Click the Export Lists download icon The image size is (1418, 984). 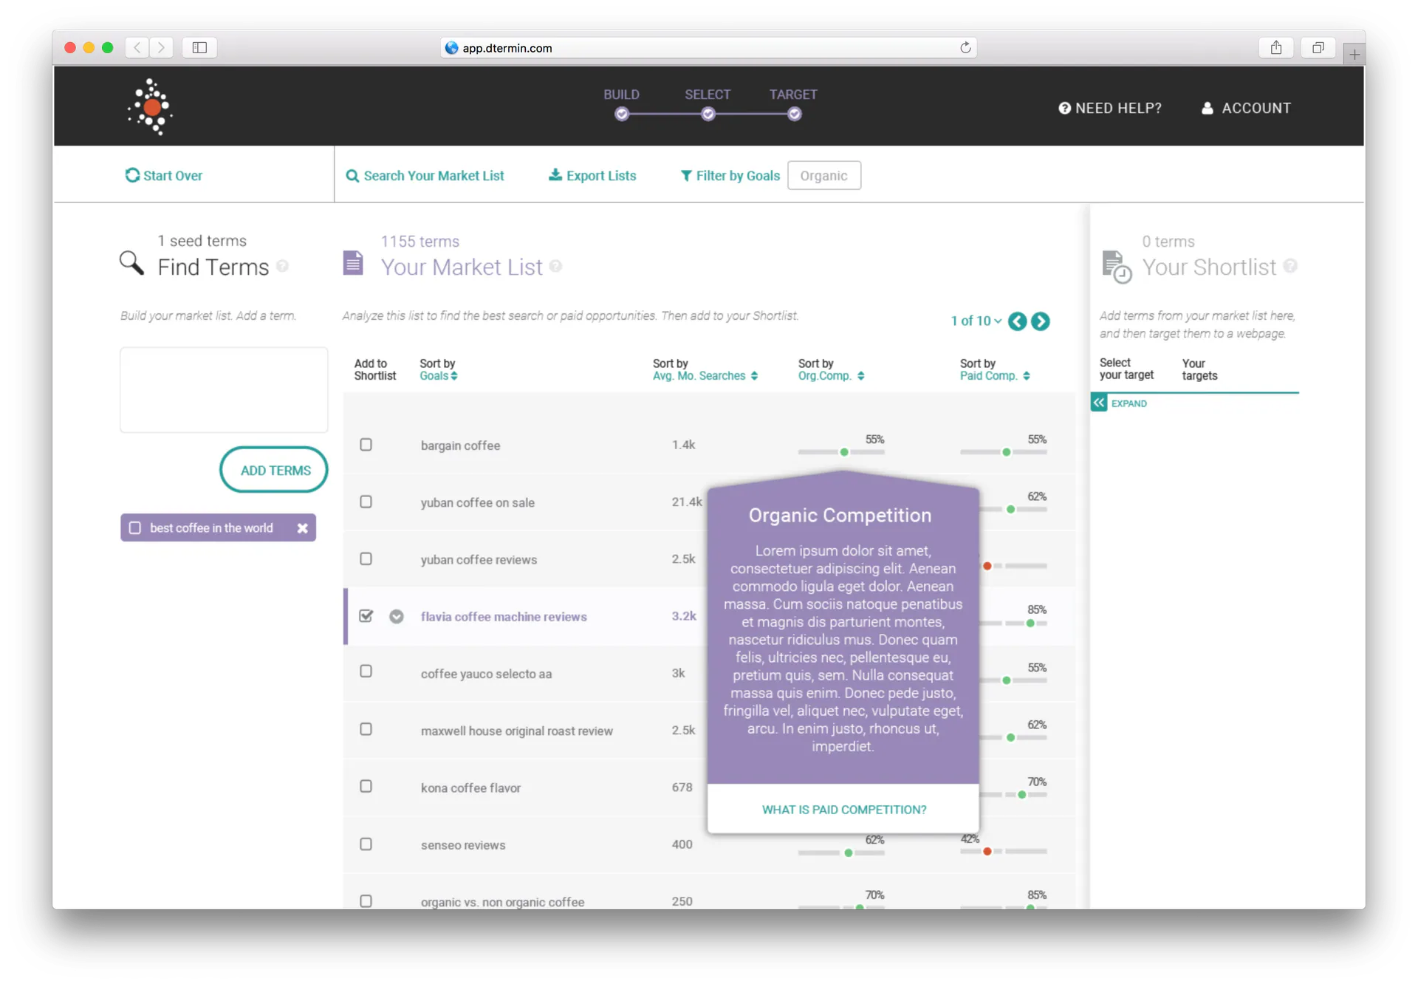point(555,175)
